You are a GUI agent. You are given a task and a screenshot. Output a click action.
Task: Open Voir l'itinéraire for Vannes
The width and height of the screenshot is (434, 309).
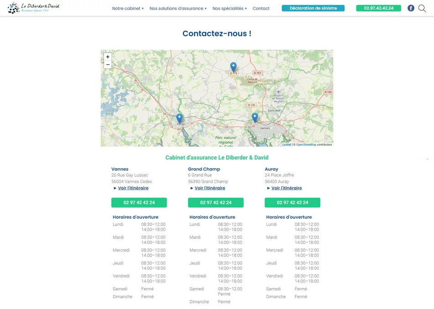133,188
